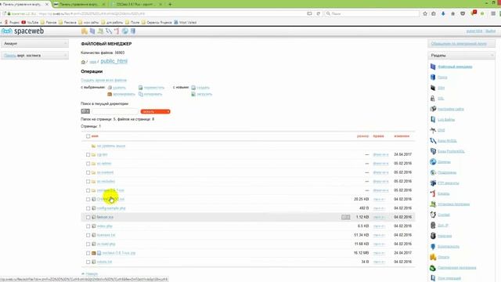The height and width of the screenshot is (282, 501).
Task: Open the Сервисы Яндекса bookmarks folder
Action: tap(157, 23)
